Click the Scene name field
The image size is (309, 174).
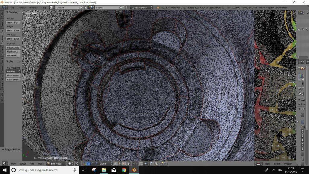tap(107, 8)
